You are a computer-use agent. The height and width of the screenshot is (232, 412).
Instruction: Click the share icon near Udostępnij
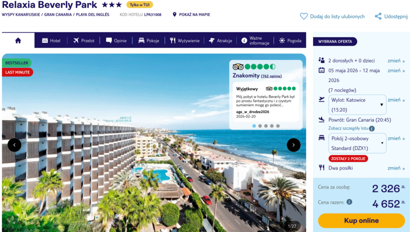(378, 16)
